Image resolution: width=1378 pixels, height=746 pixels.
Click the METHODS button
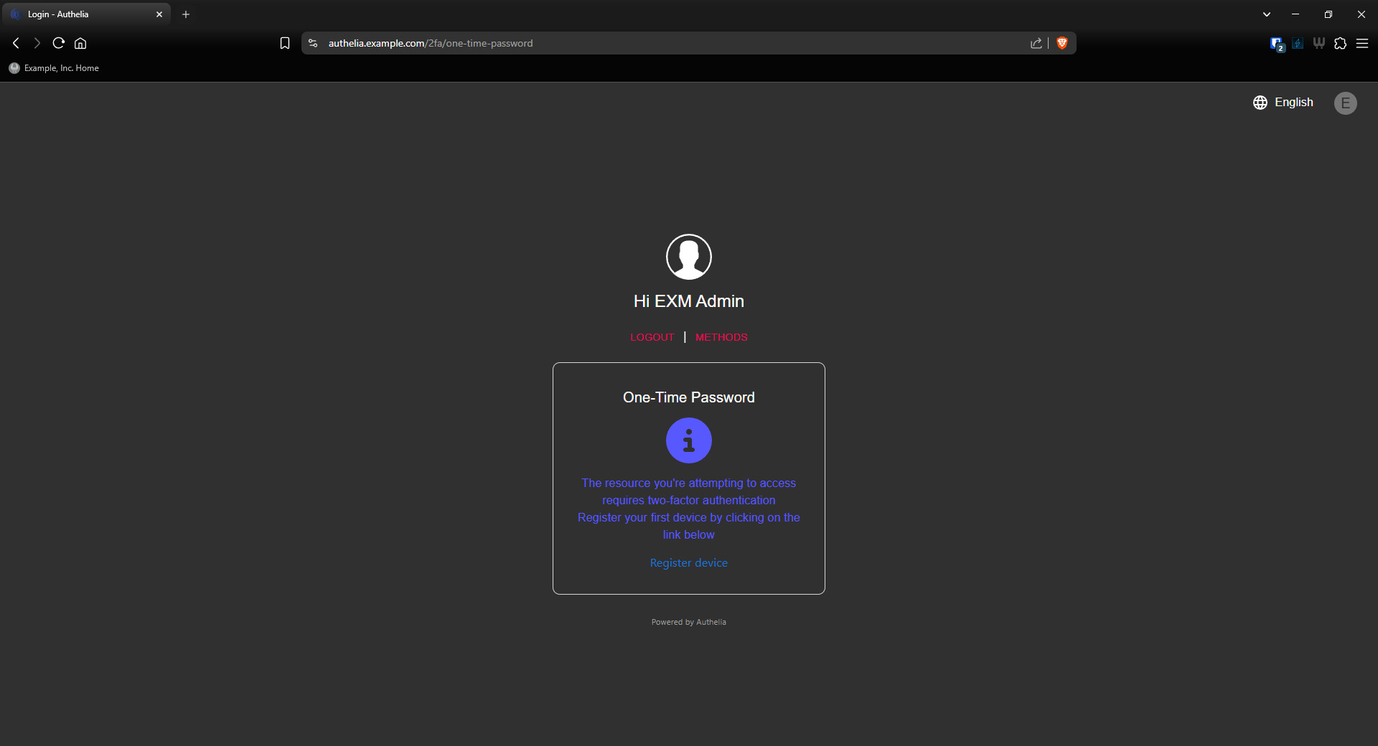pos(721,337)
